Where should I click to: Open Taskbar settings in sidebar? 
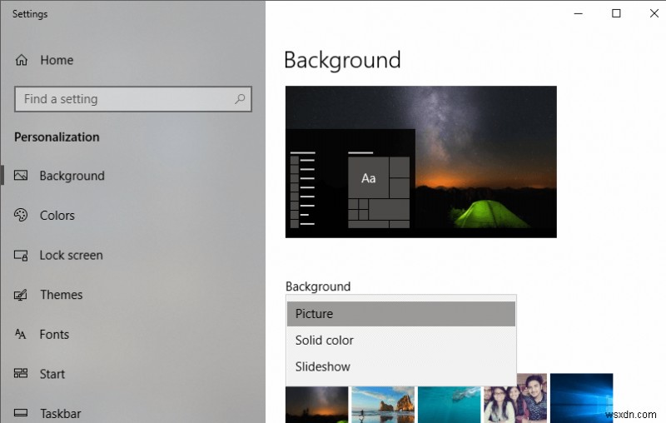point(61,413)
